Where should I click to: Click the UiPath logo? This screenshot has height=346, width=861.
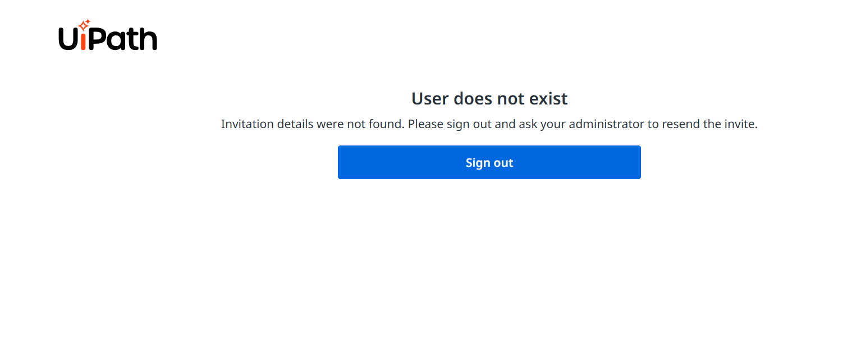(x=108, y=35)
